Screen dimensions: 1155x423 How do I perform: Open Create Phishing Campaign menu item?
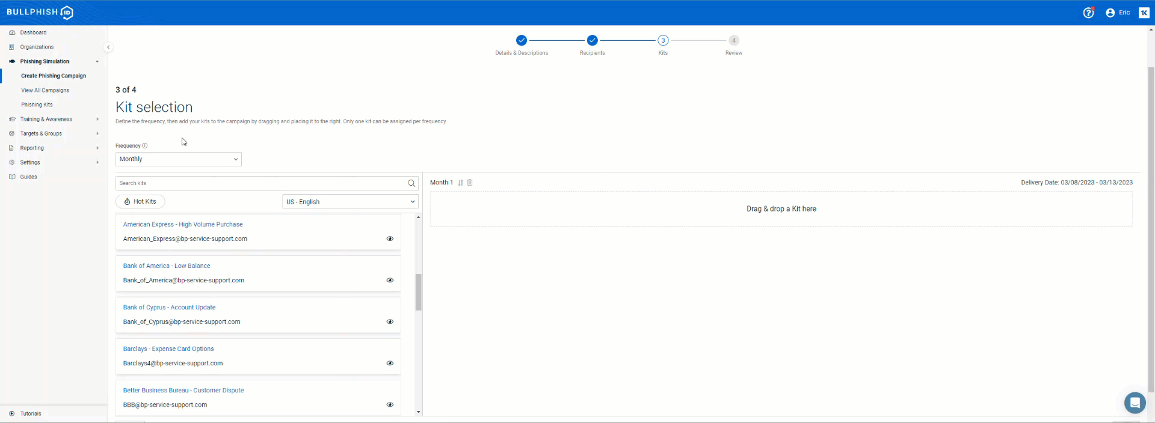tap(54, 76)
